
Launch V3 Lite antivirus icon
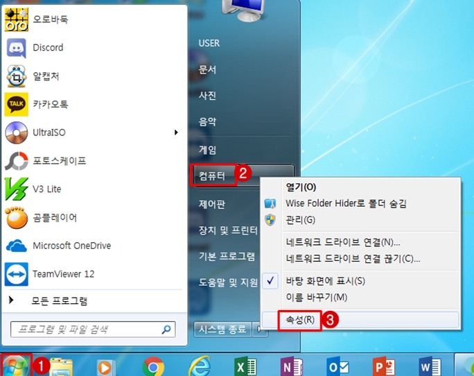17,189
